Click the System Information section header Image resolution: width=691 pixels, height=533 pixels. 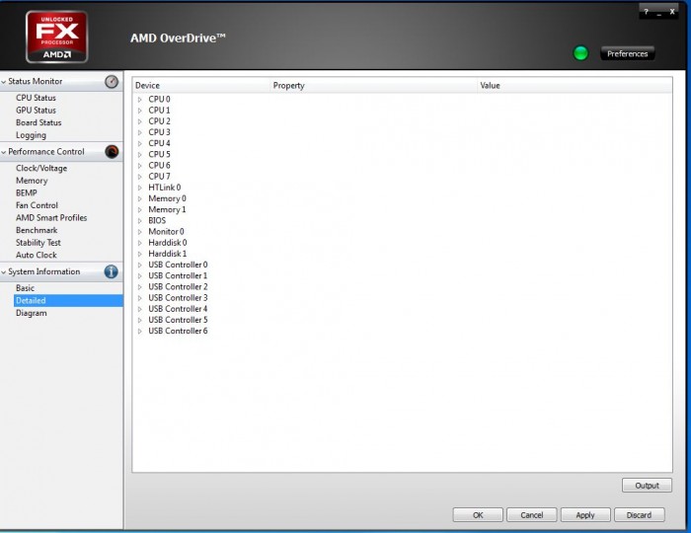tap(61, 271)
